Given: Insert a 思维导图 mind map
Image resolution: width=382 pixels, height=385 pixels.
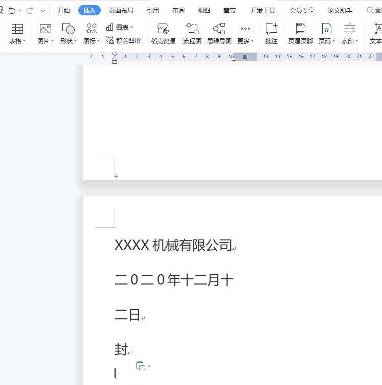Looking at the screenshot, I should pyautogui.click(x=219, y=34).
